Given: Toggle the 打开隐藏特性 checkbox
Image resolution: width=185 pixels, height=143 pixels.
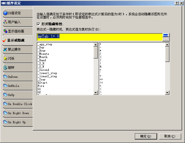Looking at the screenshot, I should 38,24.
